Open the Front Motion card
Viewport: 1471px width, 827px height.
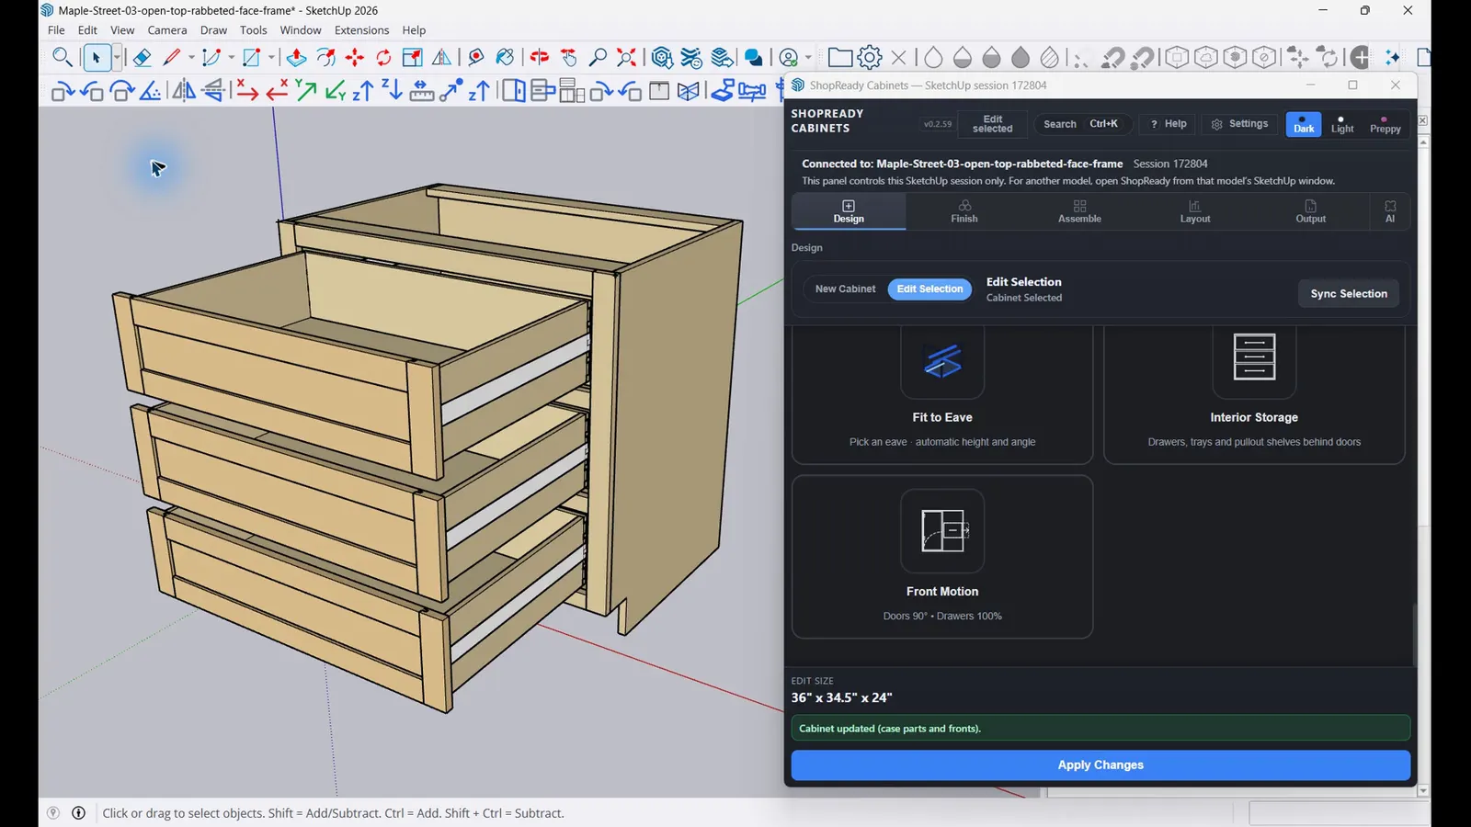[942, 557]
